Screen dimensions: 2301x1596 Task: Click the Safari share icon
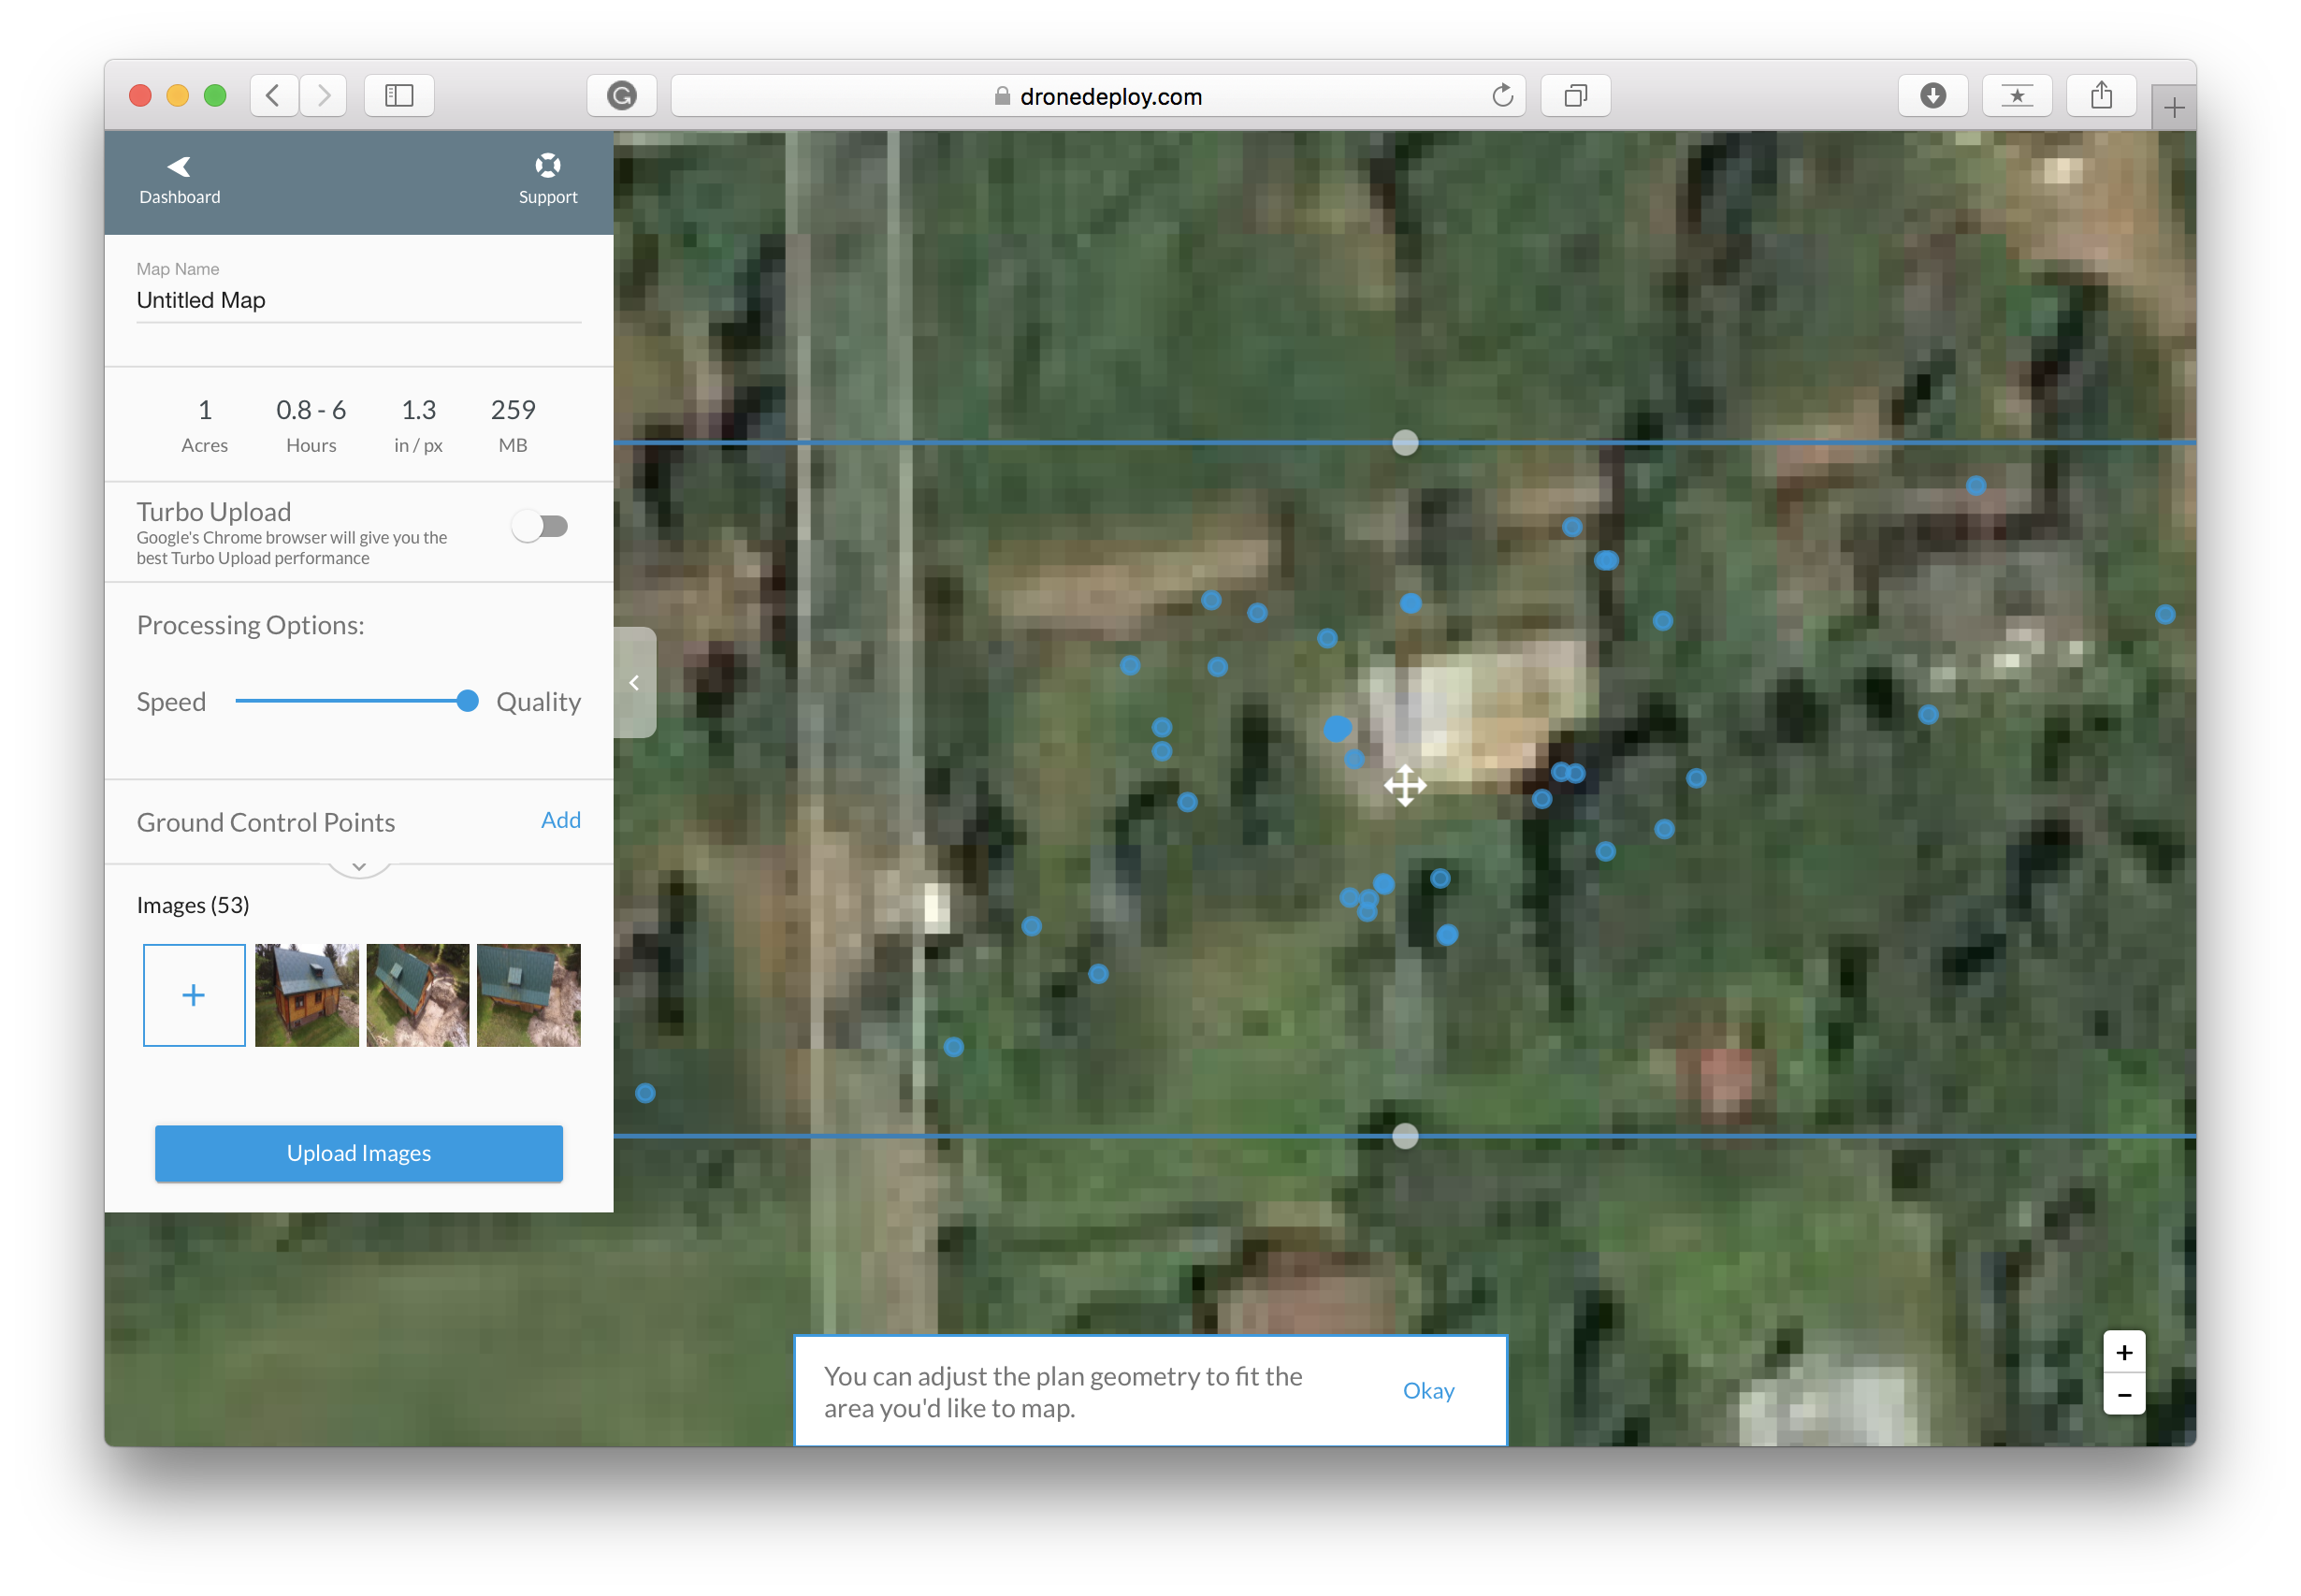click(2101, 96)
